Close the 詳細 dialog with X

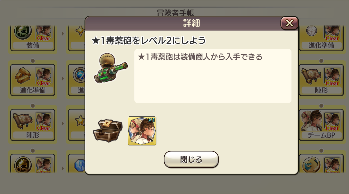(289, 23)
